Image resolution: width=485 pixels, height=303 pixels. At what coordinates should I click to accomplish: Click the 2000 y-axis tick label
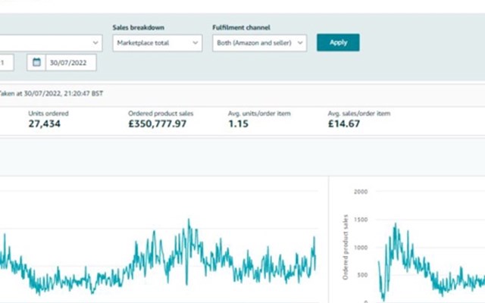coord(361,192)
